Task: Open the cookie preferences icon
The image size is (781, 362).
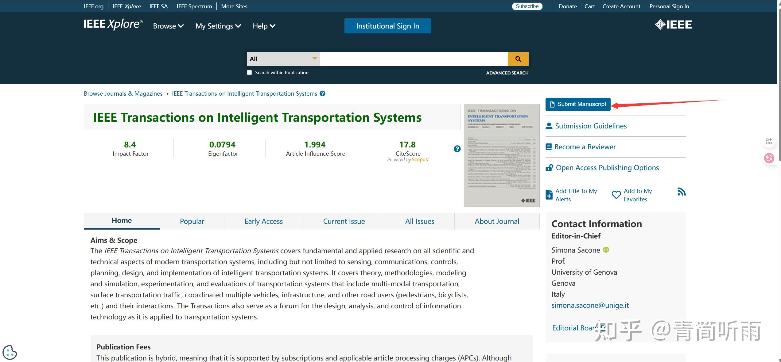Action: coord(10,352)
